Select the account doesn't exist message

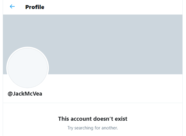[93, 119]
